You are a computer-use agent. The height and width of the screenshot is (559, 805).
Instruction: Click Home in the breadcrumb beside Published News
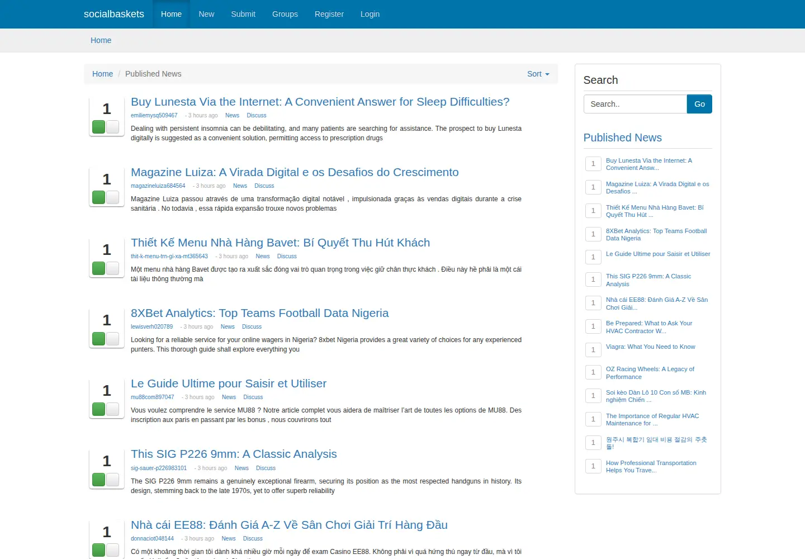click(103, 74)
